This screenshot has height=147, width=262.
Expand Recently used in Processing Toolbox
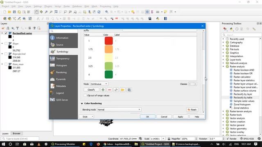point(223,39)
